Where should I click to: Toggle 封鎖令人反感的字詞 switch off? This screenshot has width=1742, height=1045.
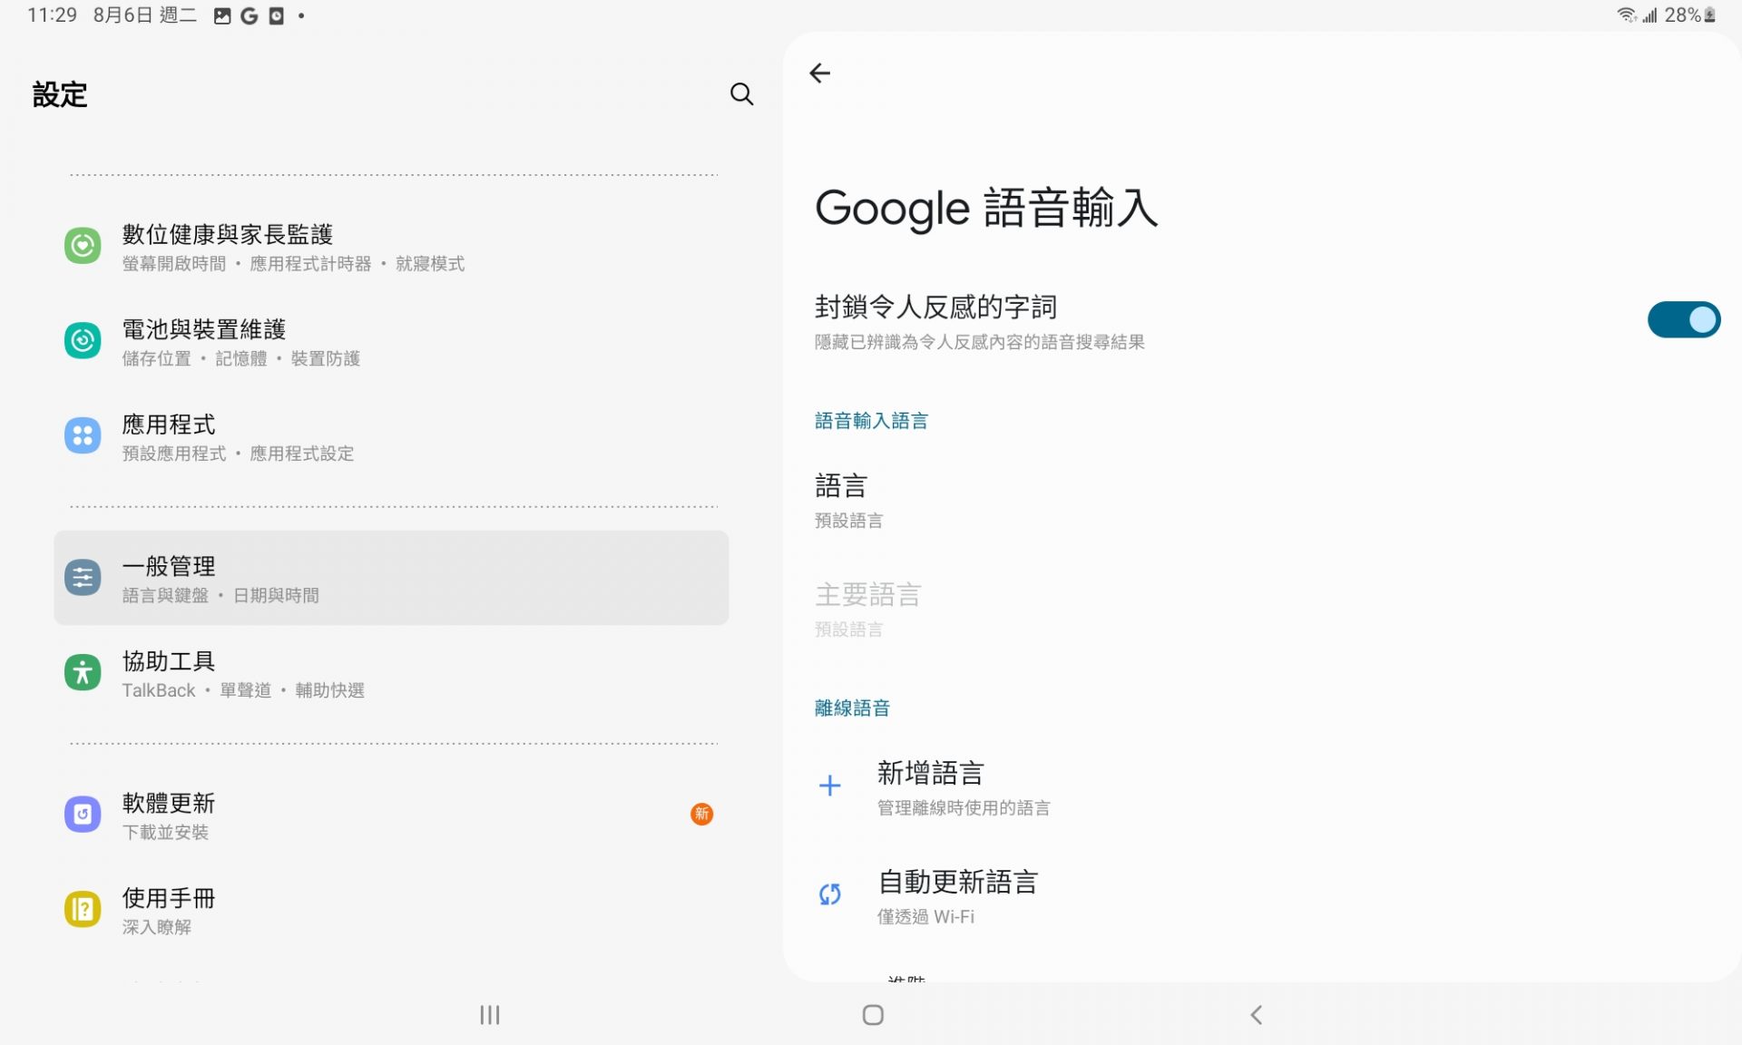click(1683, 320)
